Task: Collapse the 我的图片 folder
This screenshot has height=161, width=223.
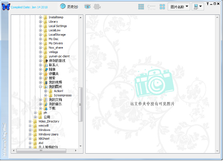Action: point(40,86)
